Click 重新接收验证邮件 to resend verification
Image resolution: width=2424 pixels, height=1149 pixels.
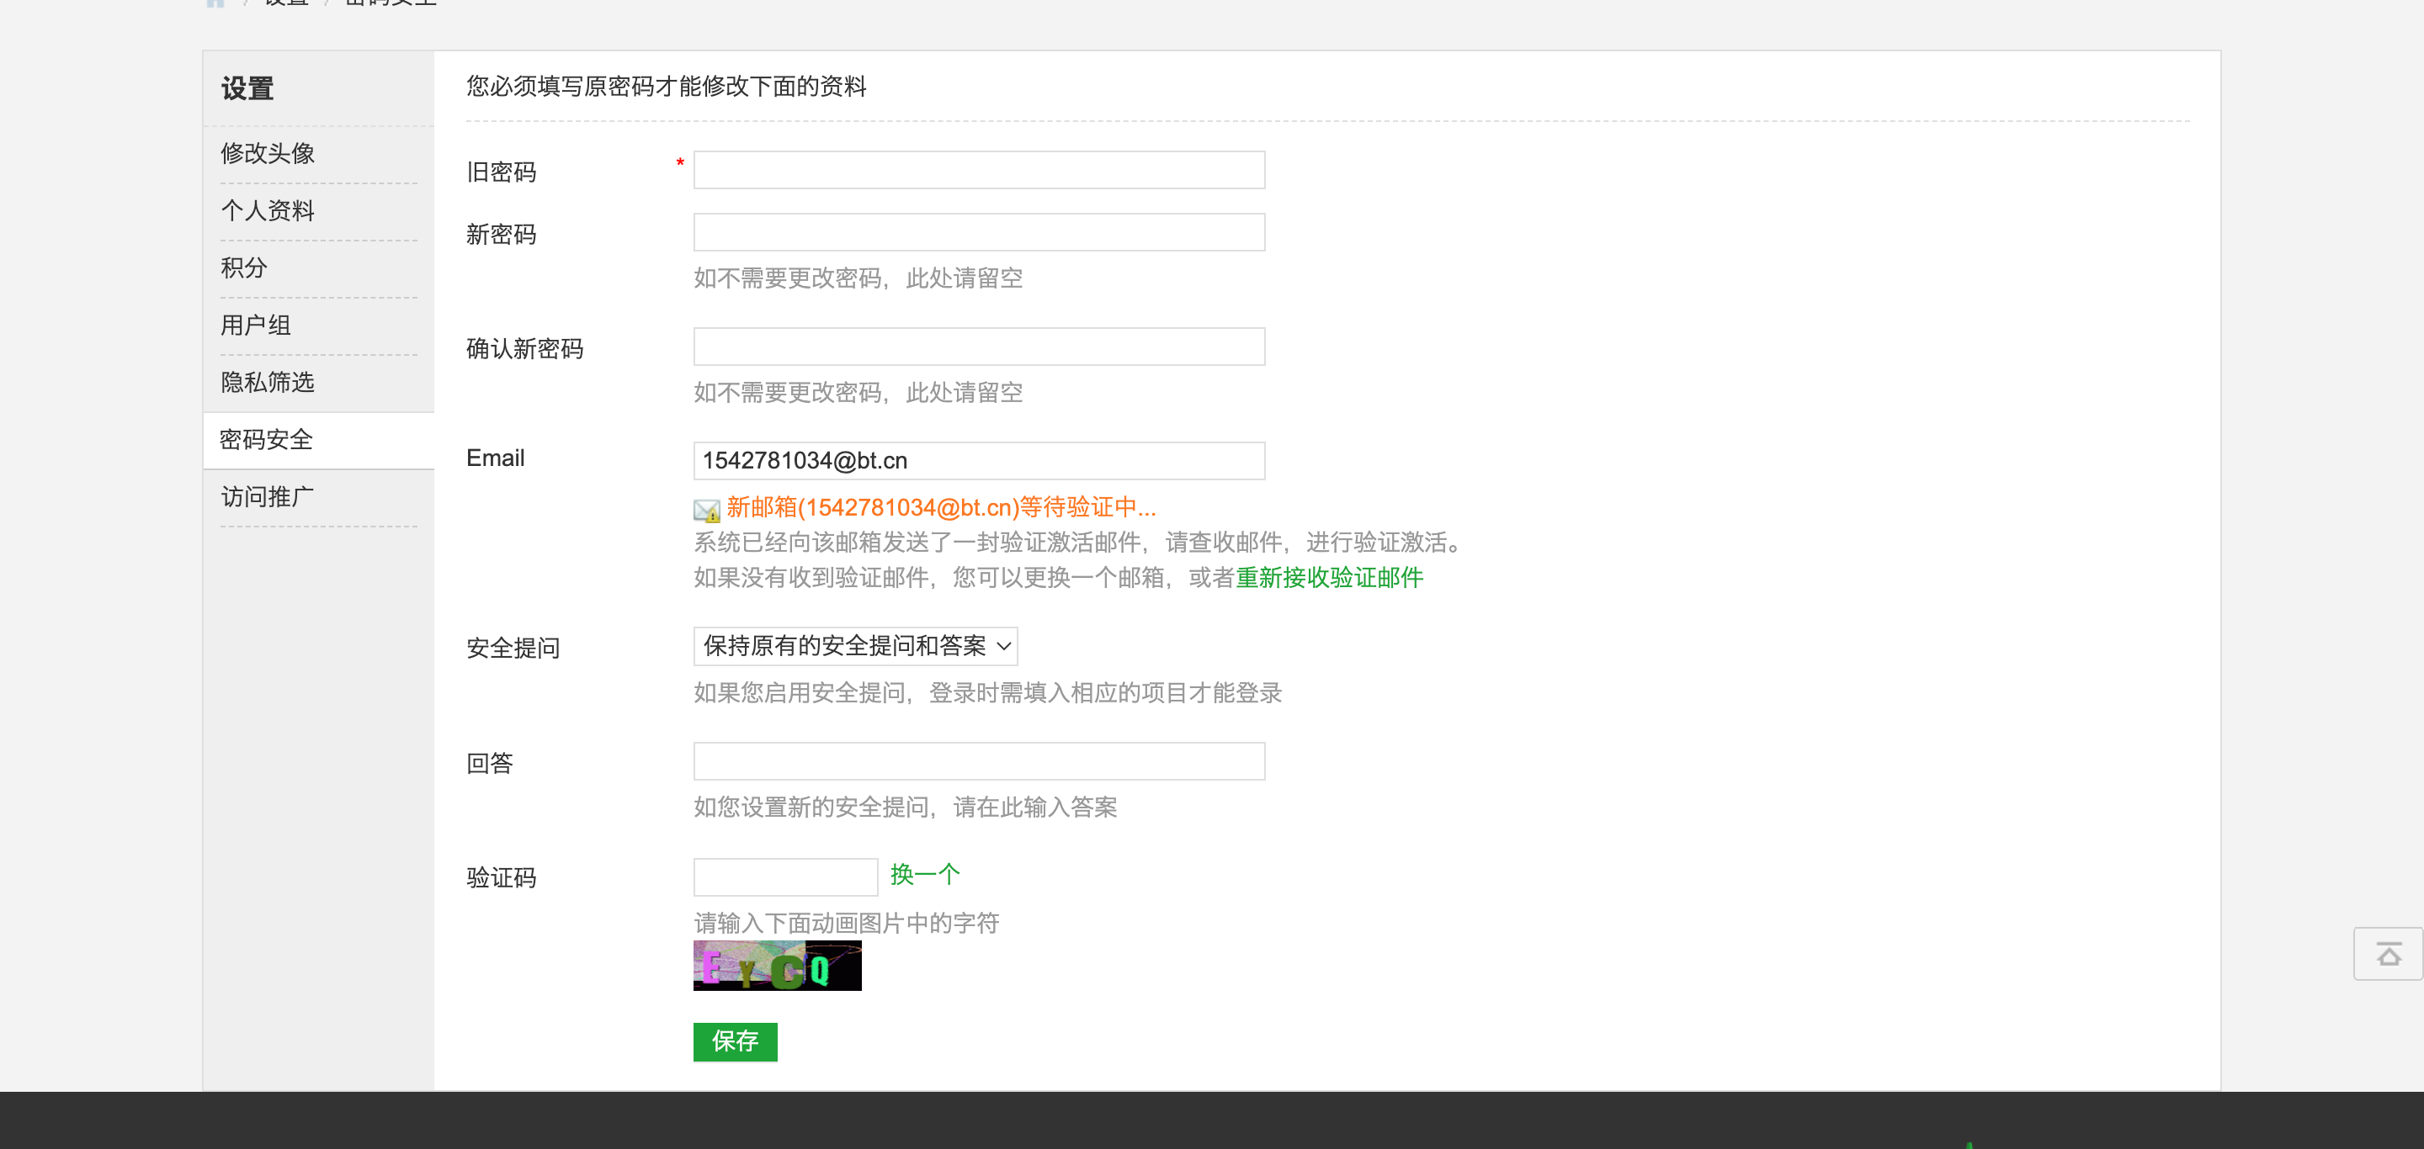pyautogui.click(x=1329, y=578)
